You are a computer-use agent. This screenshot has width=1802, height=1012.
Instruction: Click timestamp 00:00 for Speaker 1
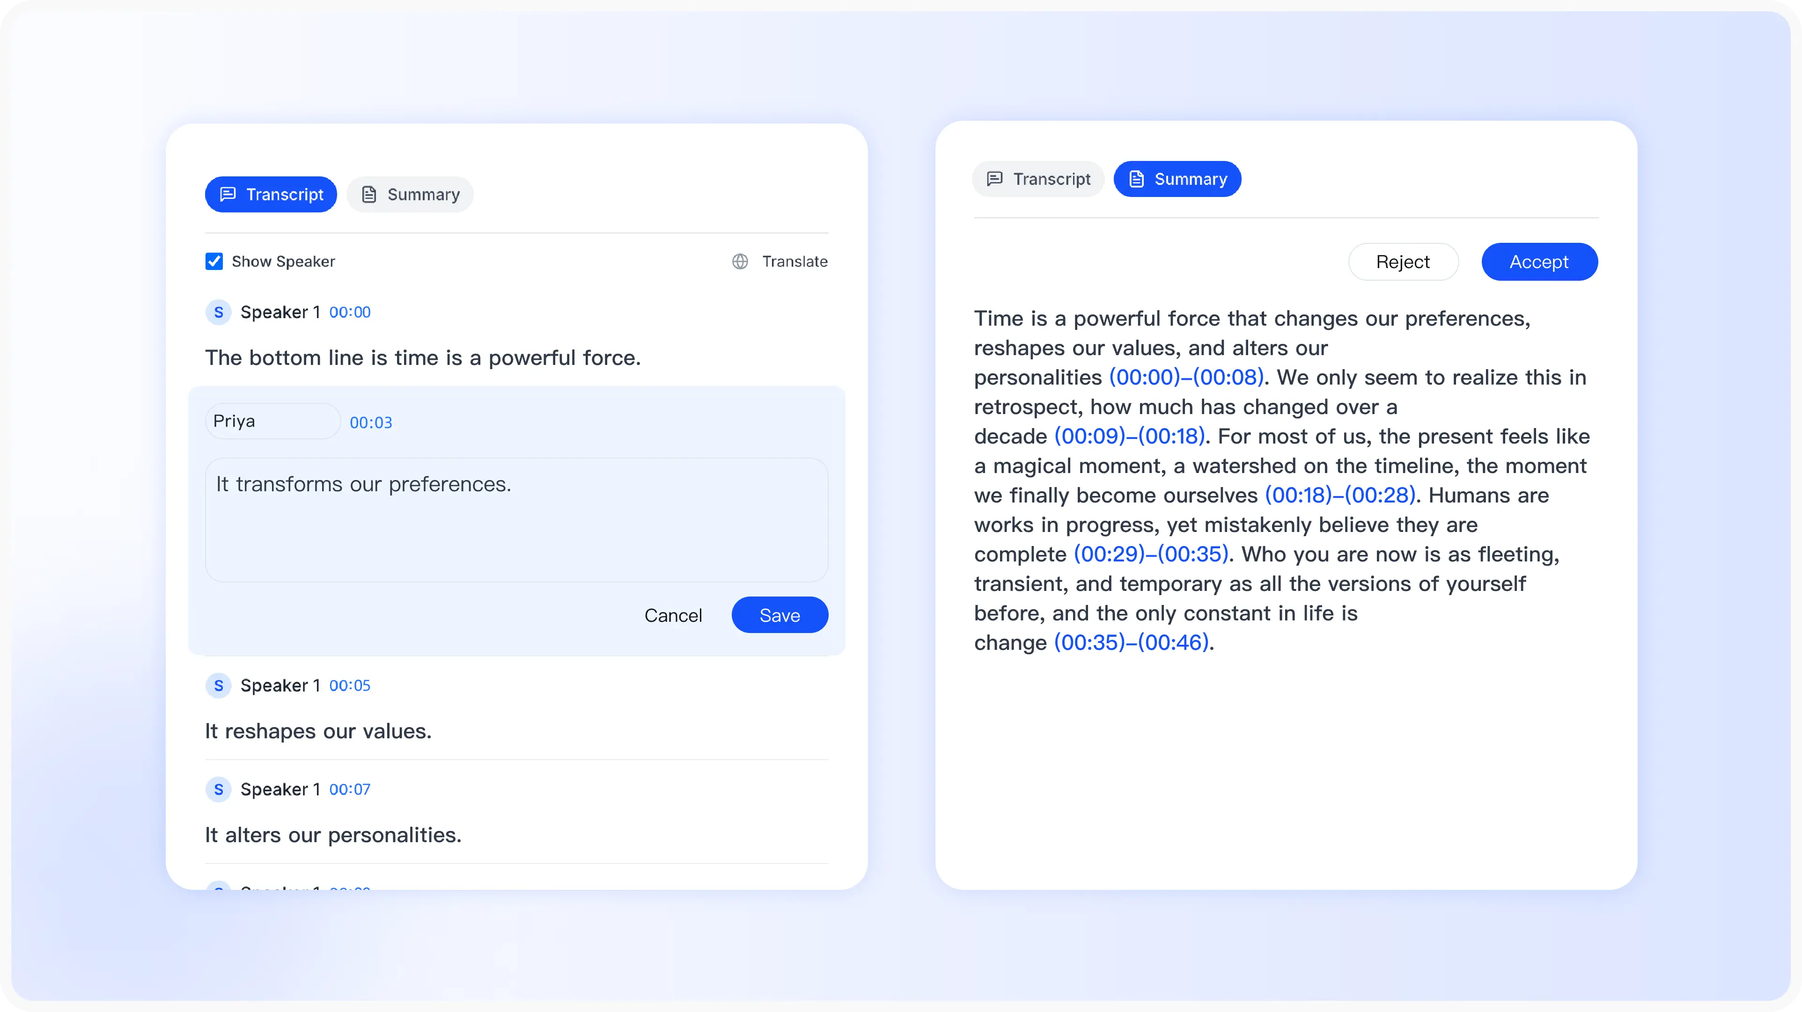click(350, 313)
